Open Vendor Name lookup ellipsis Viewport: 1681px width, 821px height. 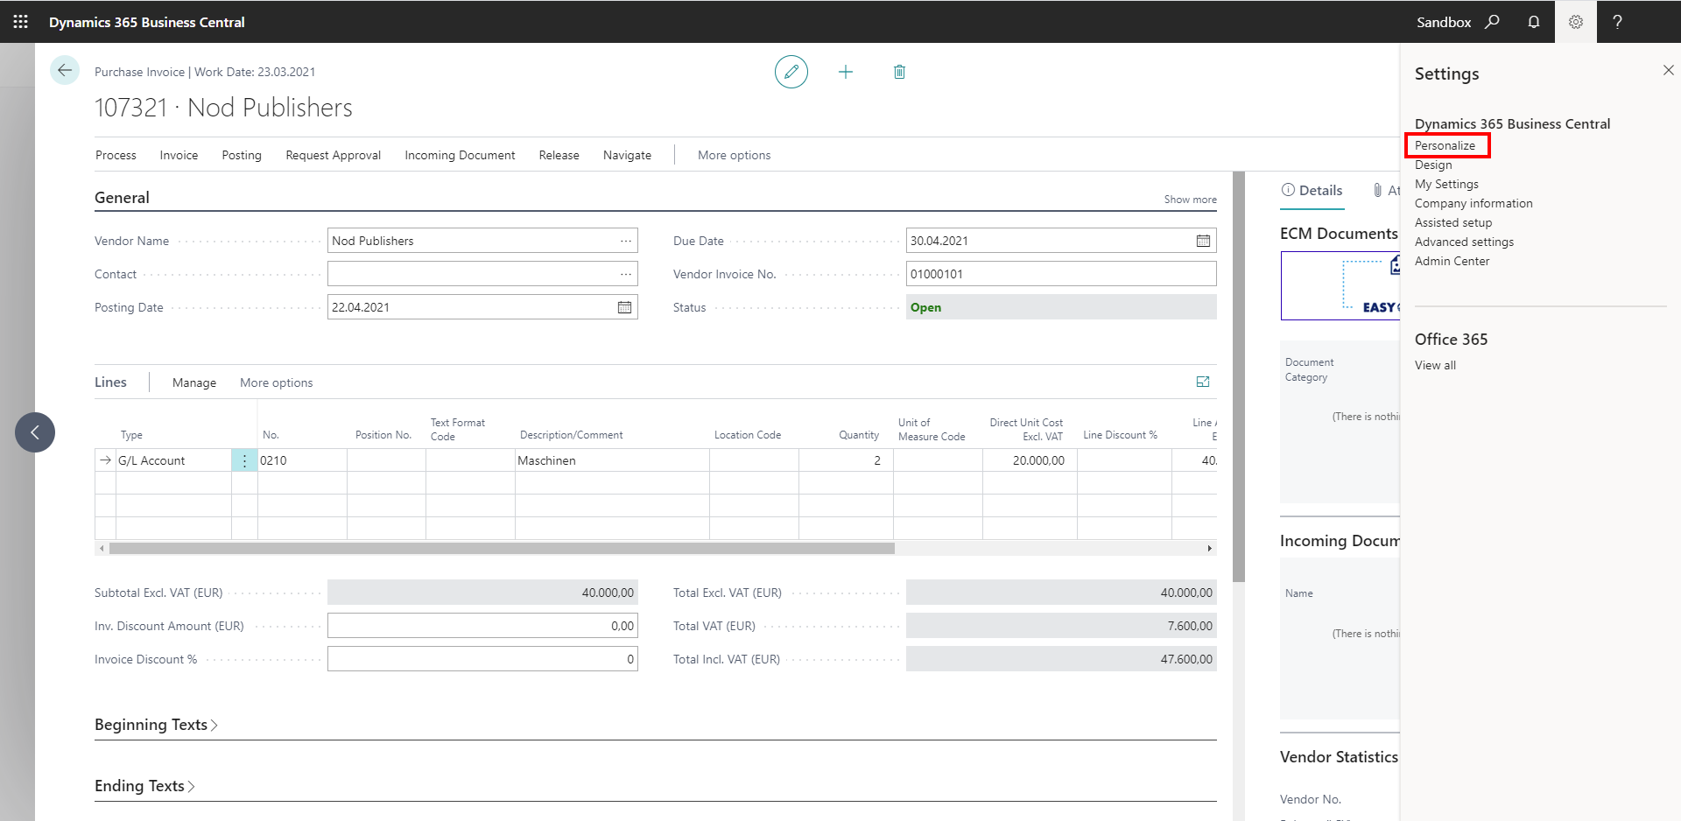click(626, 241)
